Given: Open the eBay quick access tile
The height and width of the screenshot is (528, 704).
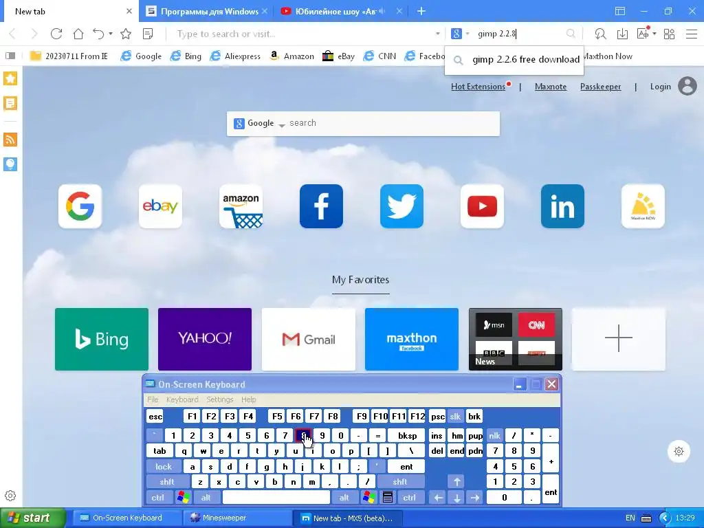Looking at the screenshot, I should click(x=160, y=206).
